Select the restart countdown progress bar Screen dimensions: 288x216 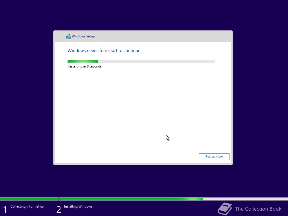click(x=141, y=61)
